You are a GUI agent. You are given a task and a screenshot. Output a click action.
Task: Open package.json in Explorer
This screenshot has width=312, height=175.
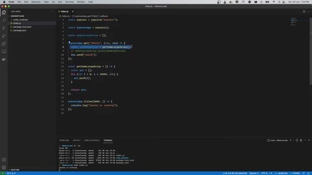(19, 30)
